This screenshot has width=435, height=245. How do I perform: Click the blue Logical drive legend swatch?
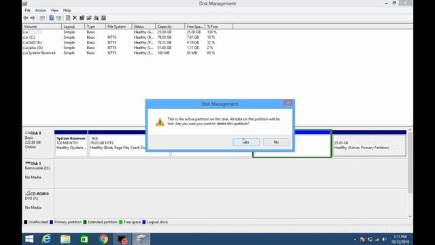click(x=144, y=222)
